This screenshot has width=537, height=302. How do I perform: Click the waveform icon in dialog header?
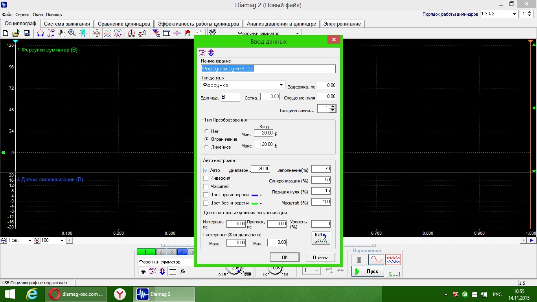(202, 53)
